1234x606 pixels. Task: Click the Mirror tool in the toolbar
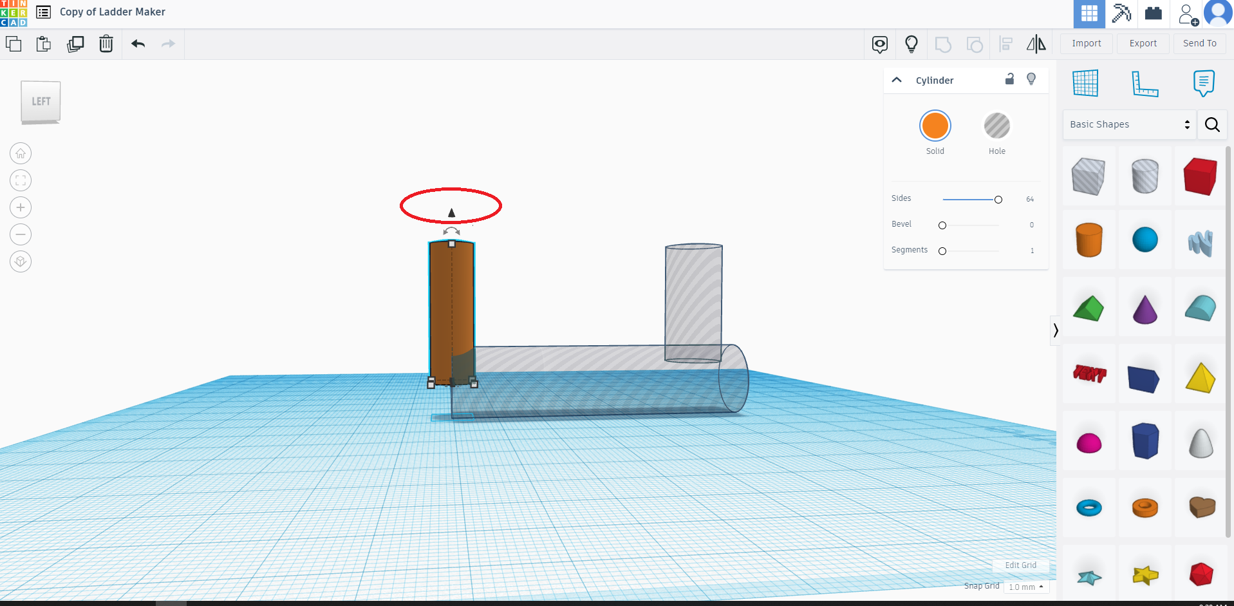(1038, 44)
